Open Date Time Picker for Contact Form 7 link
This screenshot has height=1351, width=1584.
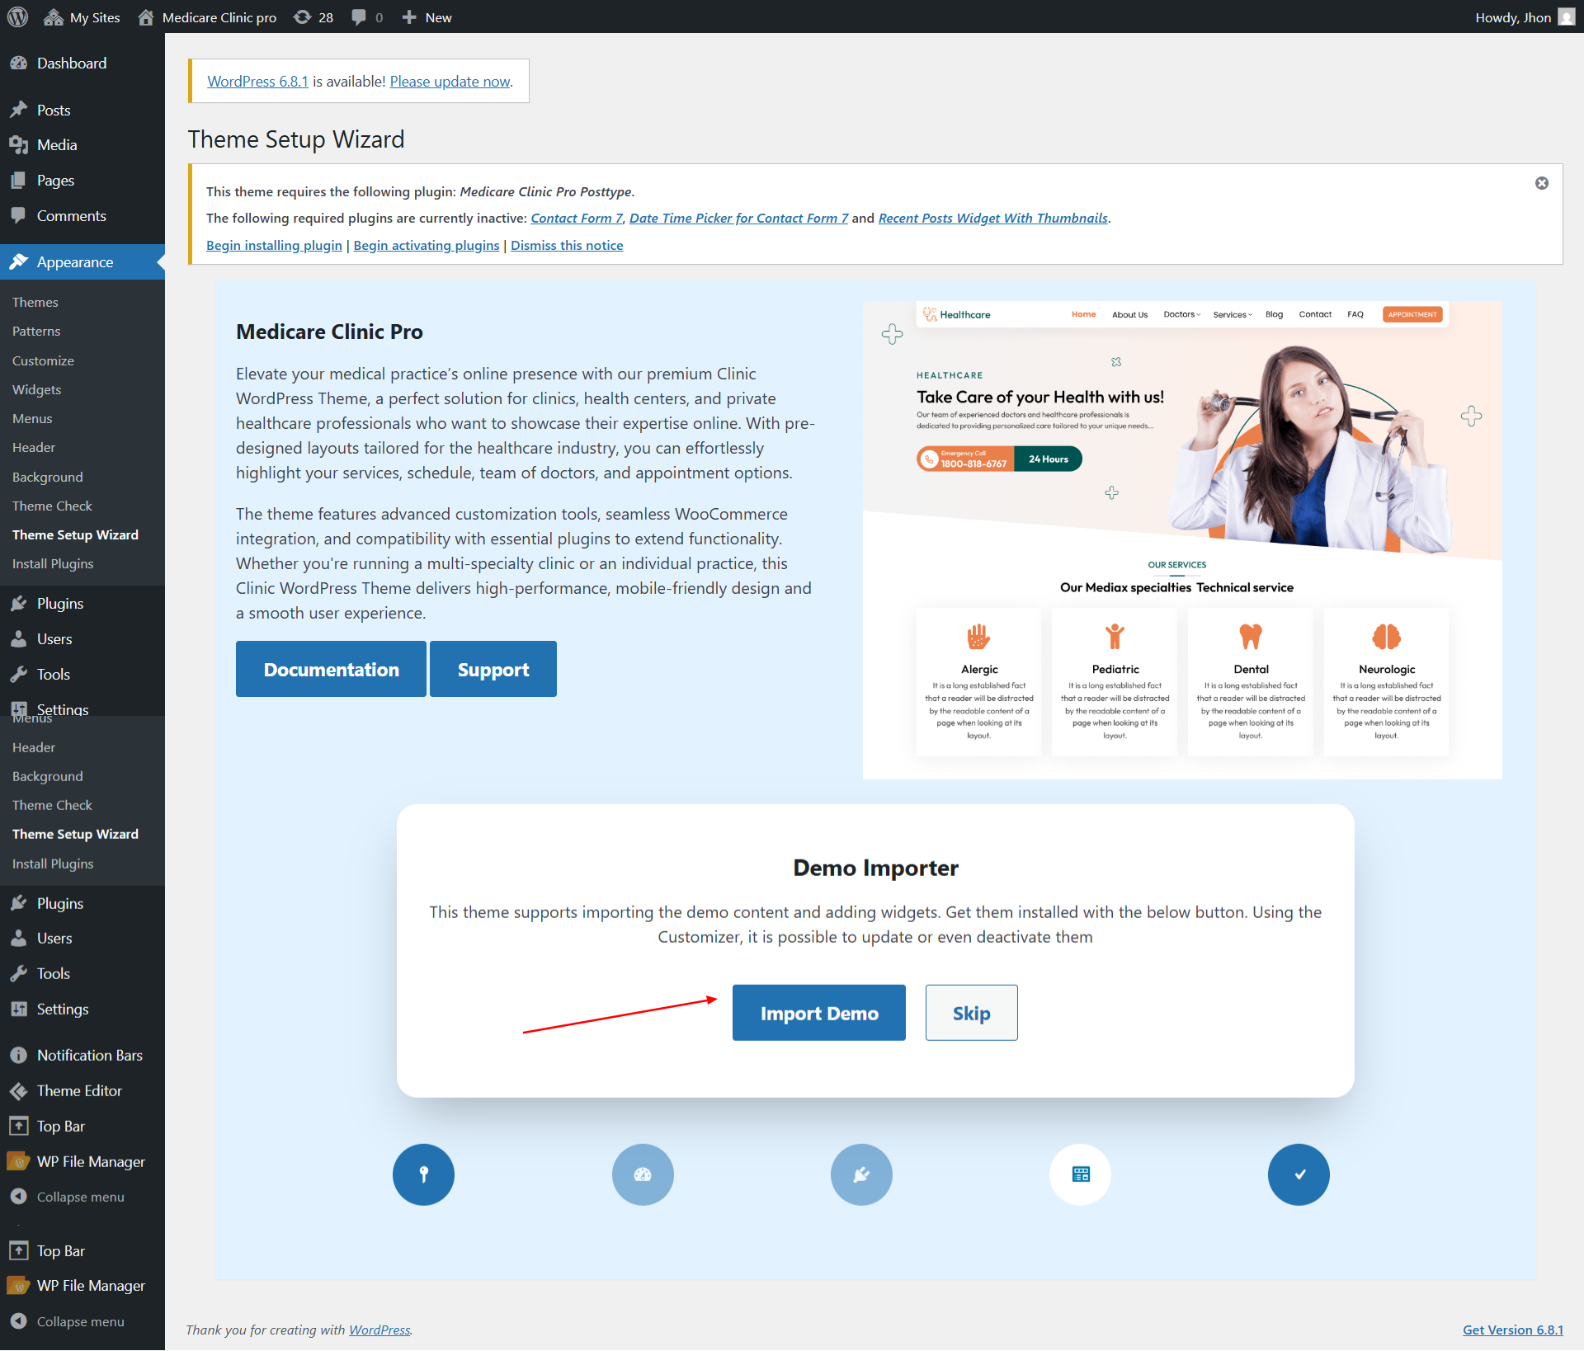click(x=738, y=218)
